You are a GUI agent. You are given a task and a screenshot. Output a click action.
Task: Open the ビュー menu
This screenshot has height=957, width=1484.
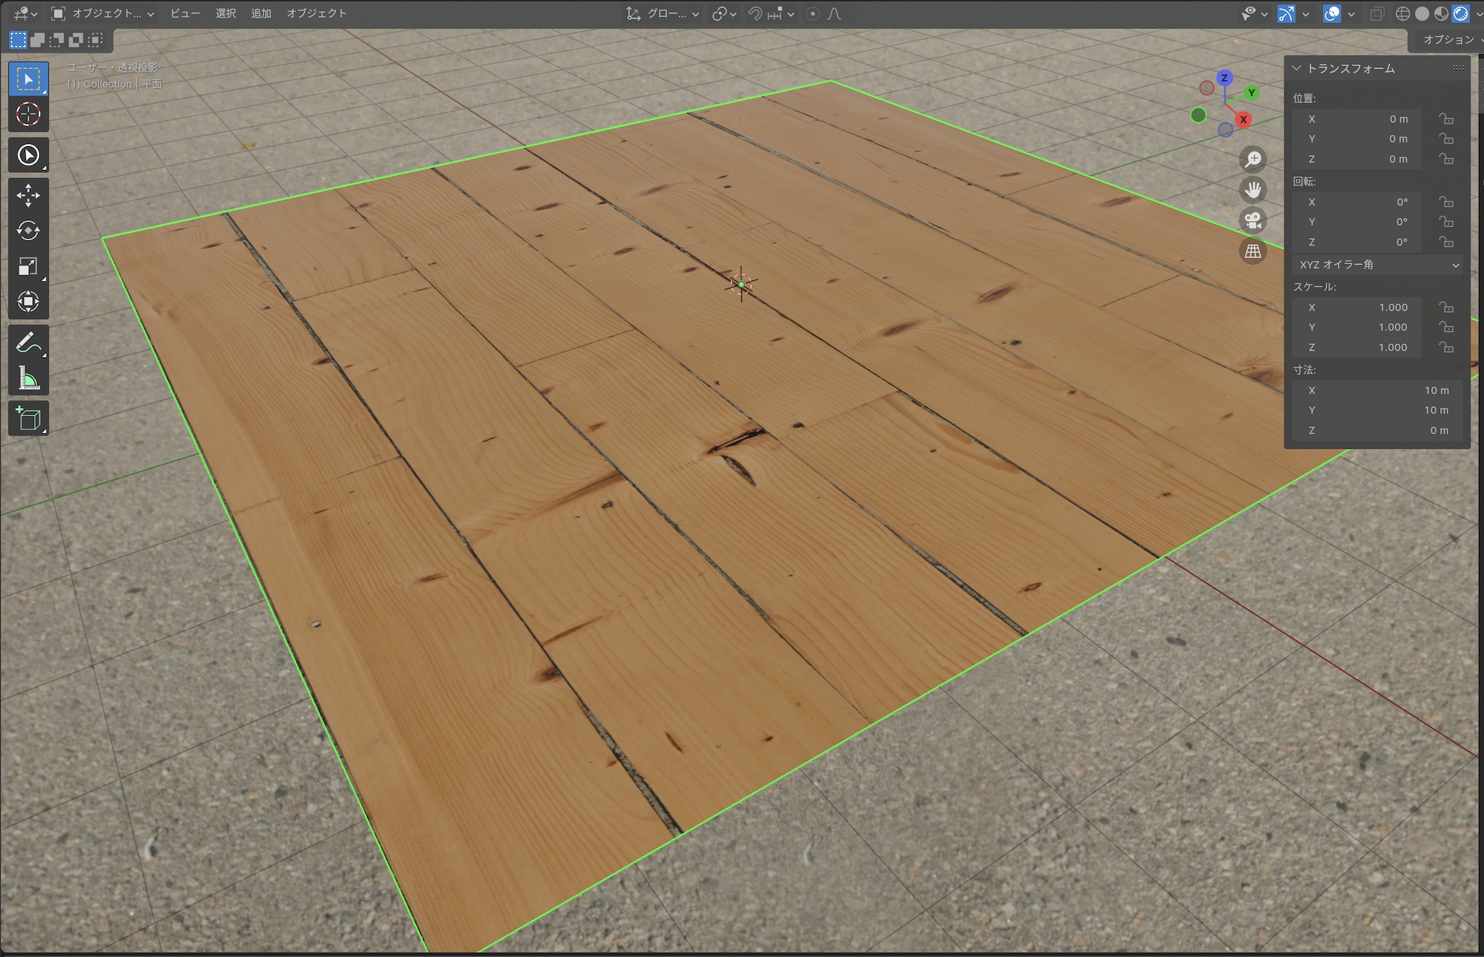tap(185, 13)
